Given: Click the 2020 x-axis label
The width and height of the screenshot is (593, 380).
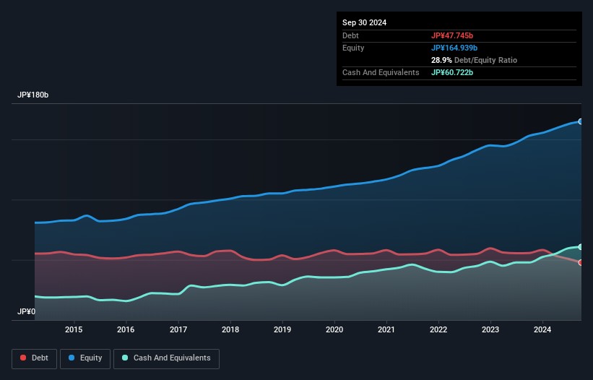Looking at the screenshot, I should point(334,330).
